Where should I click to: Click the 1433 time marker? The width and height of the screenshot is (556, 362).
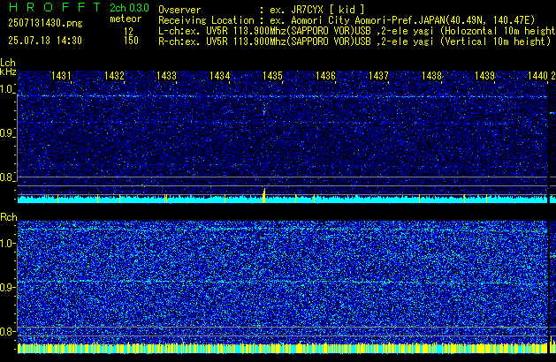[167, 76]
